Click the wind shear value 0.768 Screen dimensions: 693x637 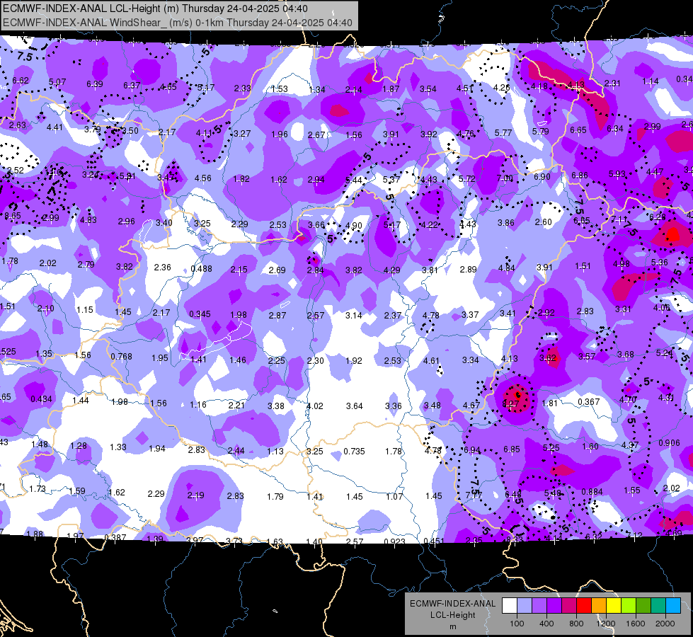[122, 357]
